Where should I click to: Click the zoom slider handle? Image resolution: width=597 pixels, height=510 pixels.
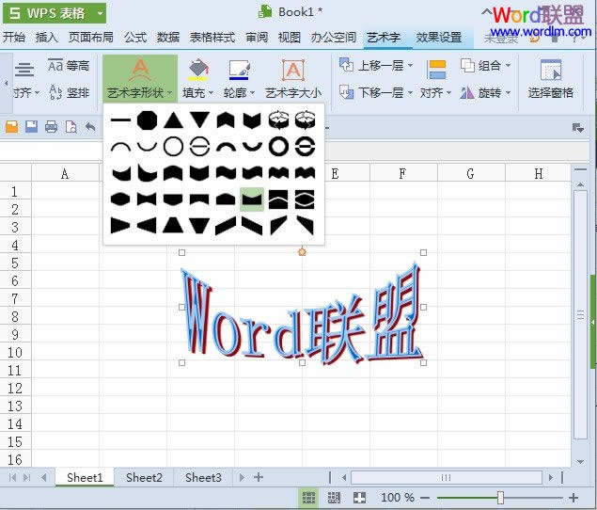[501, 498]
